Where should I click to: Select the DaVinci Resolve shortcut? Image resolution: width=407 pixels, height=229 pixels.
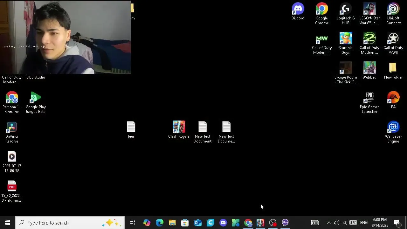coord(12,132)
